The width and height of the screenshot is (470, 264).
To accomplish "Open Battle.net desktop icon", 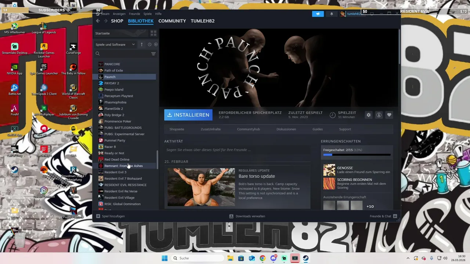I will 15,90.
